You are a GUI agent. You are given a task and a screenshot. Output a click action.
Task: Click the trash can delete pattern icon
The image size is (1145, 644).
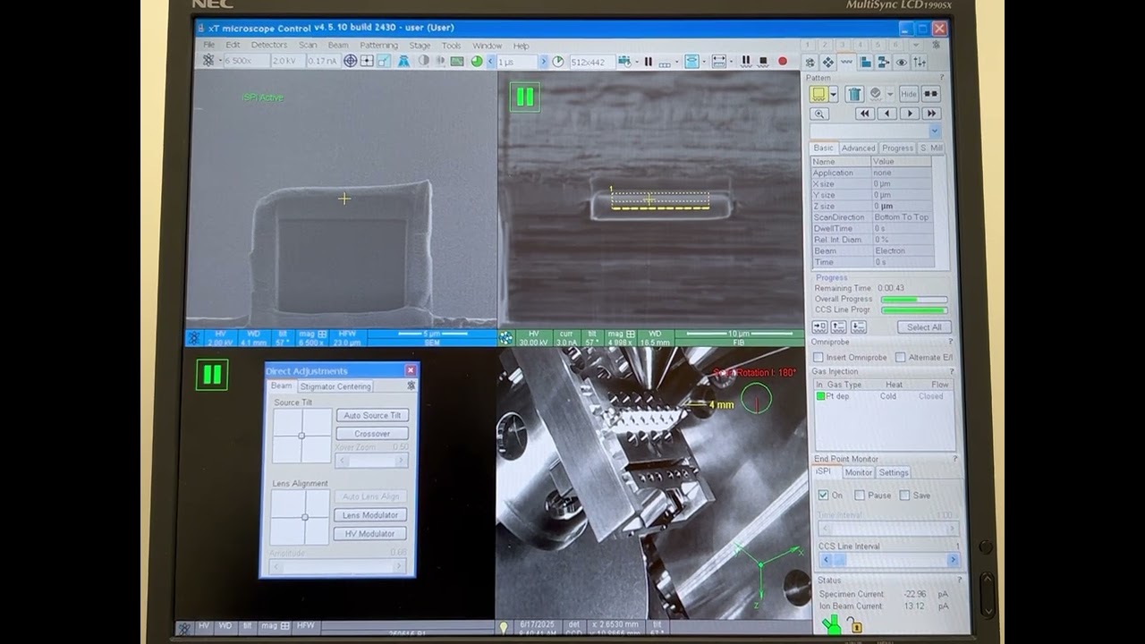(854, 94)
